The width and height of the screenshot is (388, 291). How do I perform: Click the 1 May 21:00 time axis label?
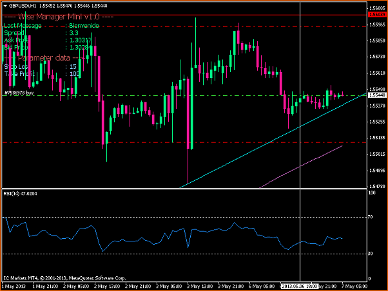tap(45, 286)
